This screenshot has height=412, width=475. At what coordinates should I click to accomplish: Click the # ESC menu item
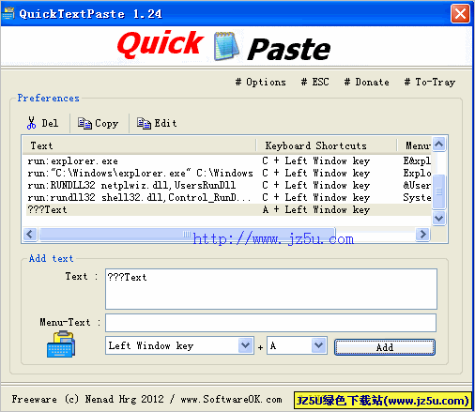314,83
